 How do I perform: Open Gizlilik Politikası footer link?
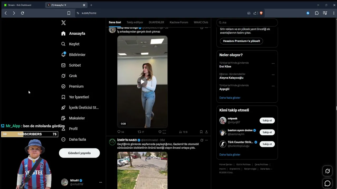tap(243, 165)
